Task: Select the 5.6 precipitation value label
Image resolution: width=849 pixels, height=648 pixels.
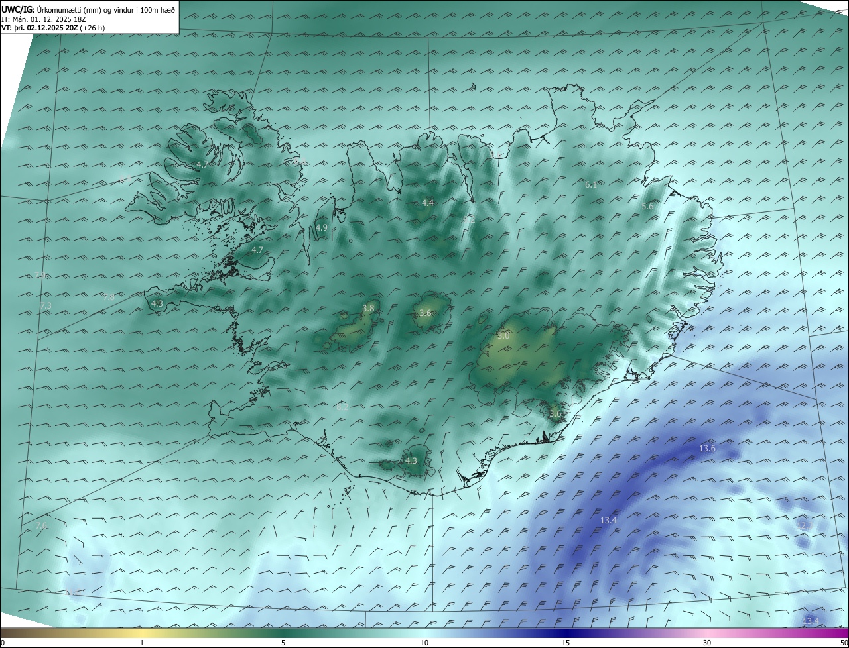Action: 647,207
